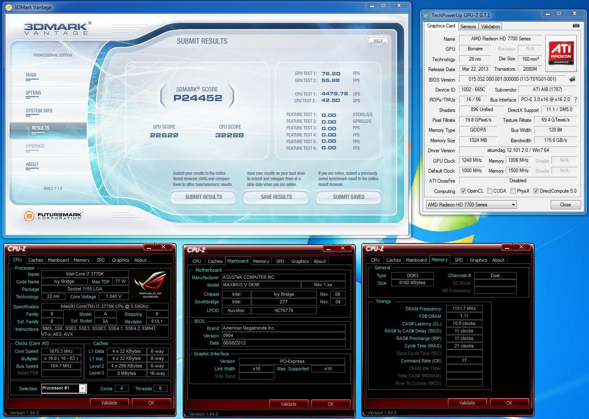This screenshot has width=589, height=419.
Task: Click the CPU Name field Intel Core i7 3770K
Action: click(x=85, y=274)
